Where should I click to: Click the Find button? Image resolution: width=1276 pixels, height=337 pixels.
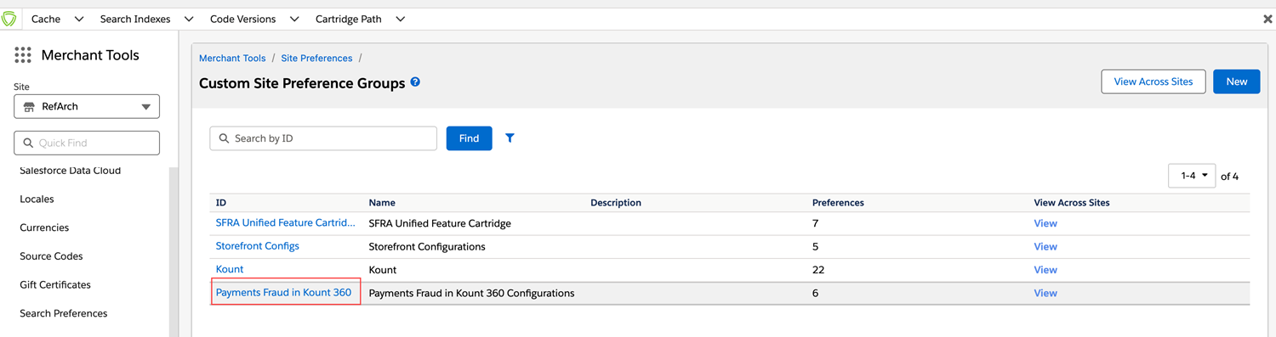469,138
